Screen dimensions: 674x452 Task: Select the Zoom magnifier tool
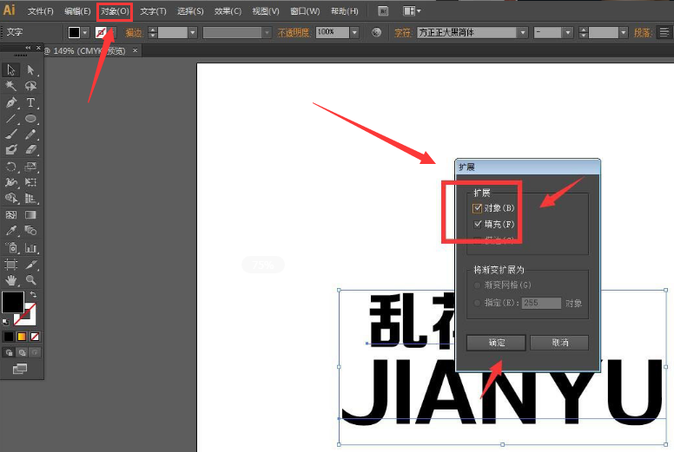pos(30,280)
